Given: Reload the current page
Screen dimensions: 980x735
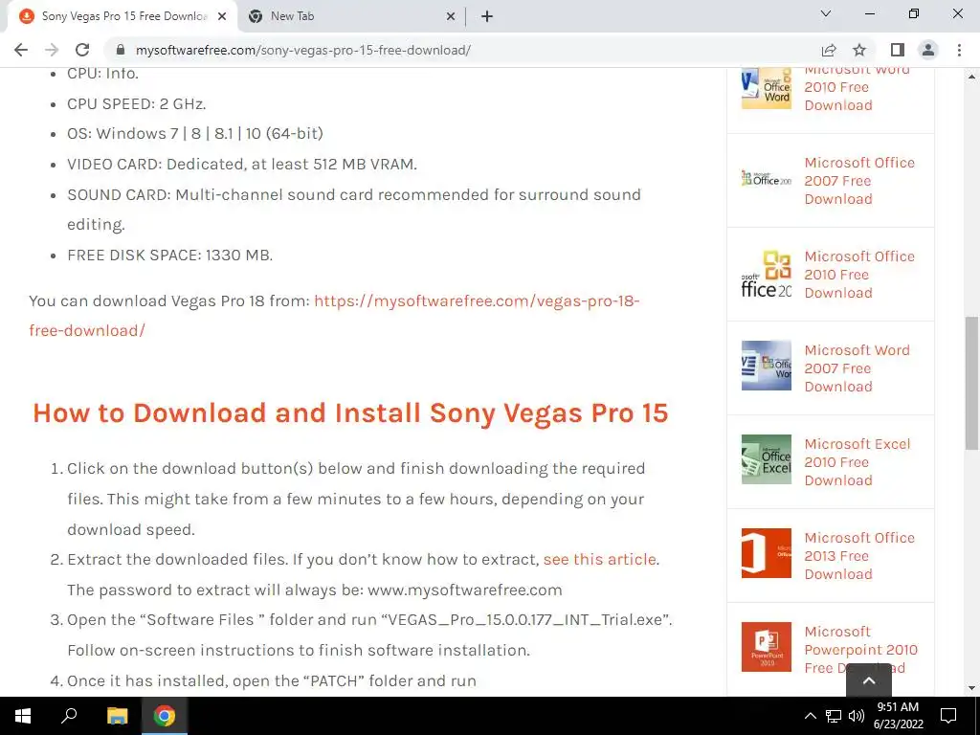Looking at the screenshot, I should [82, 50].
